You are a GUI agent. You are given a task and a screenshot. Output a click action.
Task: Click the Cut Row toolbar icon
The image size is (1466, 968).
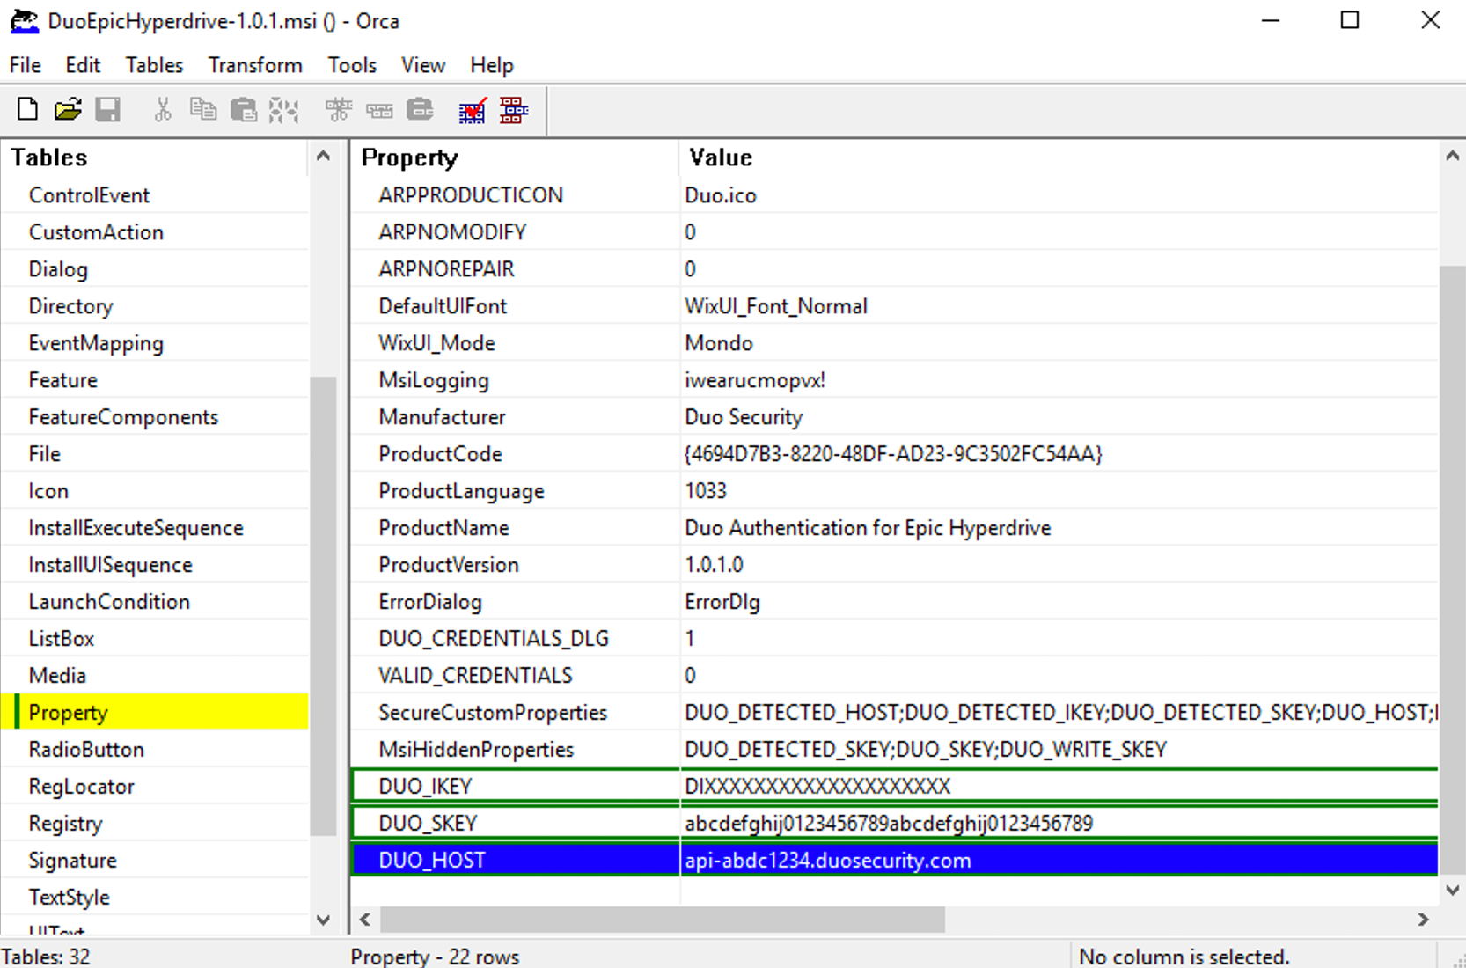(x=338, y=110)
